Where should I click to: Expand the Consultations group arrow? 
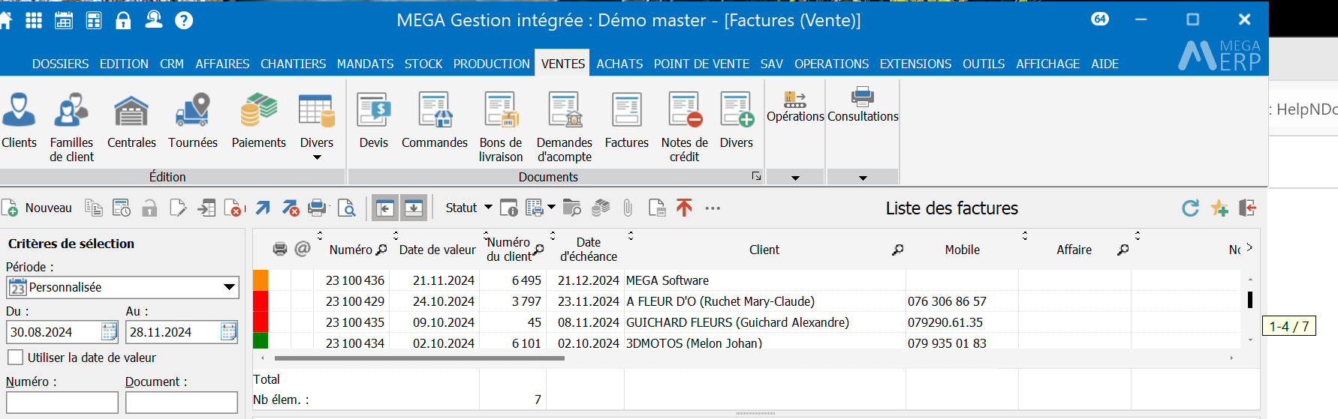(x=863, y=178)
